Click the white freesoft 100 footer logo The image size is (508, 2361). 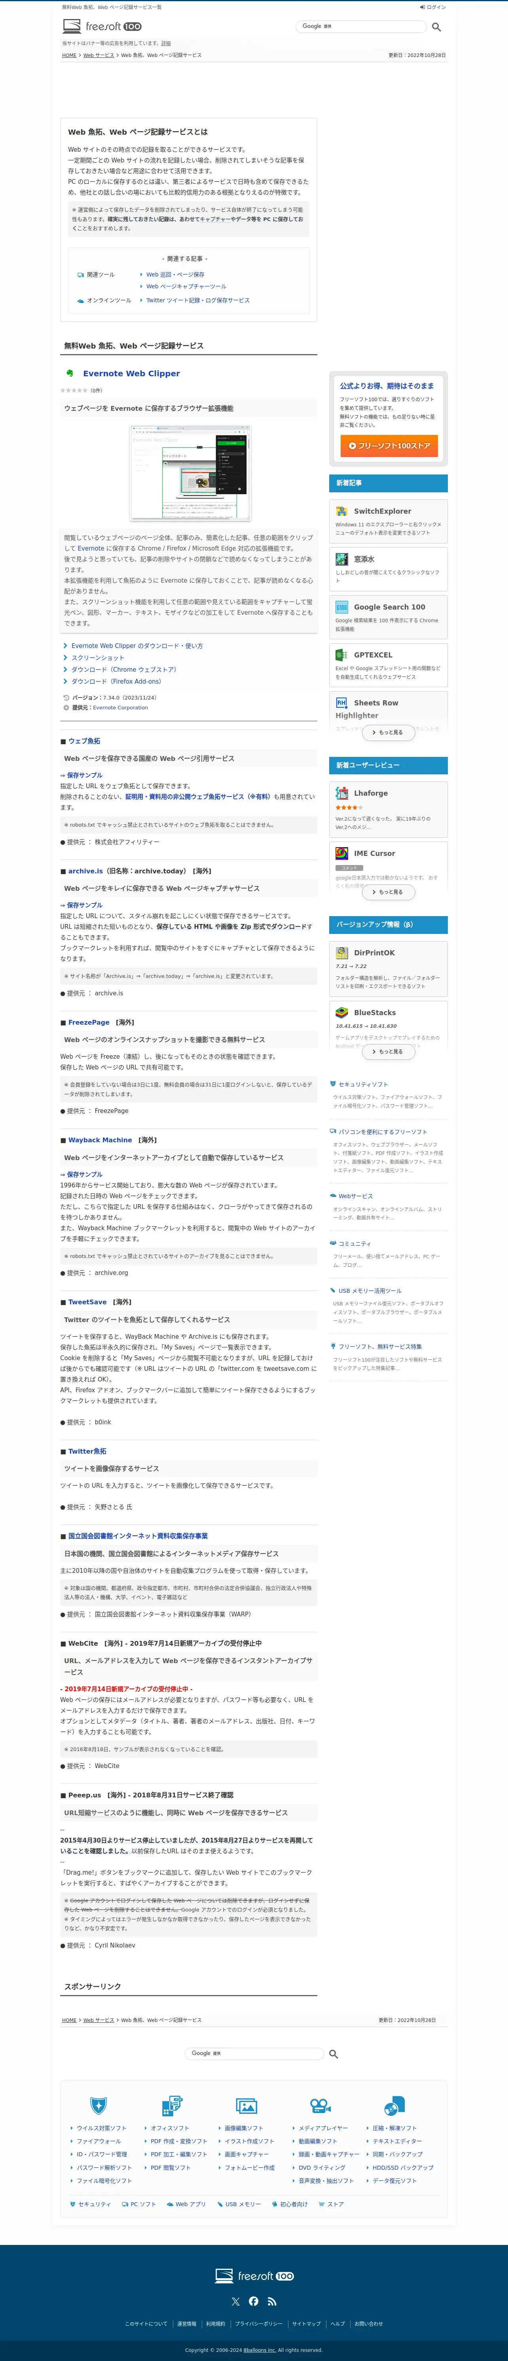254,2276
